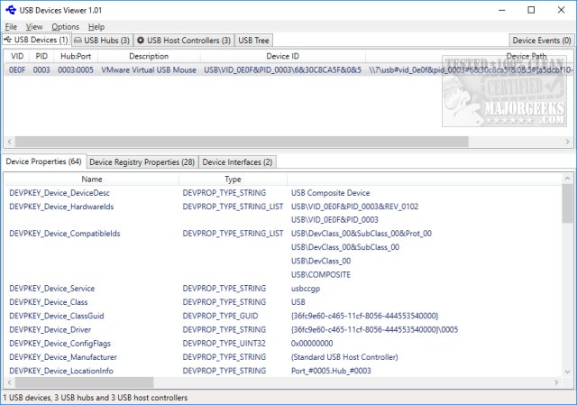Click the Name column header in properties
The height and width of the screenshot is (405, 577).
(x=91, y=179)
